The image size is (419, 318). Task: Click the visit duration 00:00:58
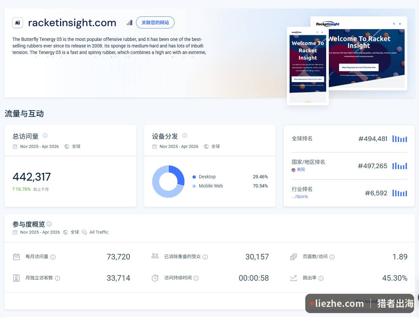point(254,278)
